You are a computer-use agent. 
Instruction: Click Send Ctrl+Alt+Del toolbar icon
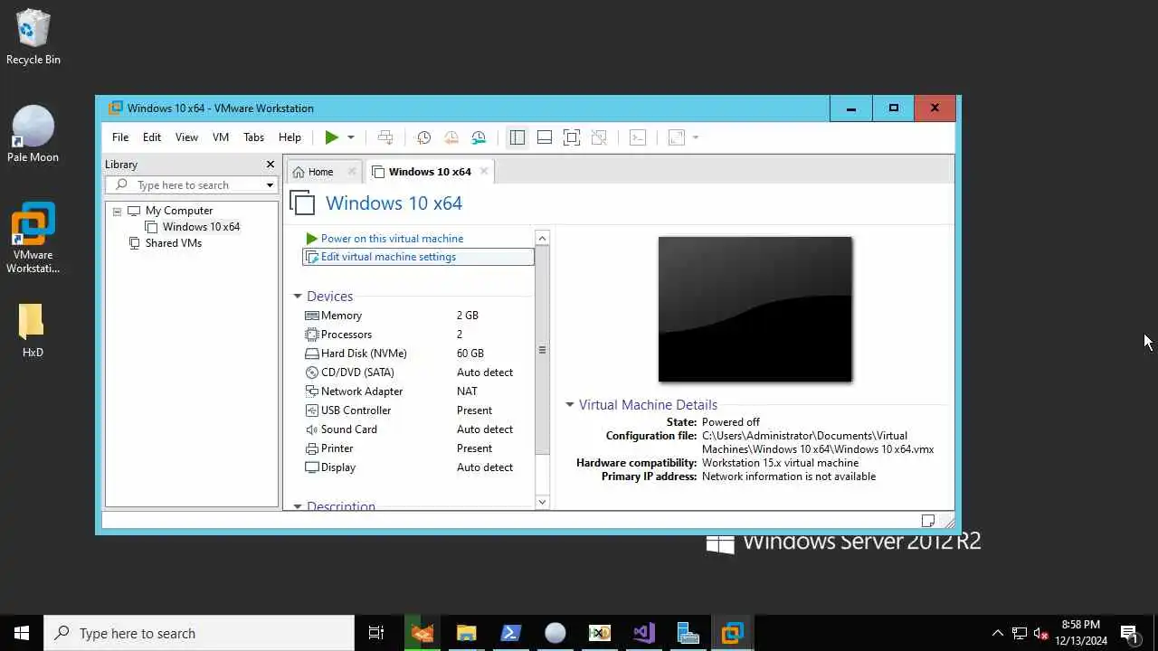385,137
